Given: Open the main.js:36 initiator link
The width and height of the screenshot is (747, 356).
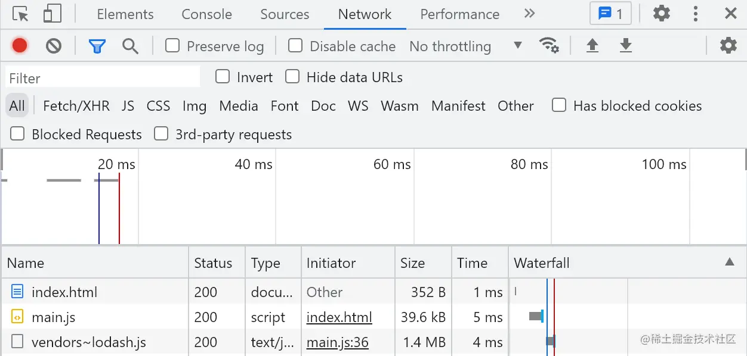Looking at the screenshot, I should (x=337, y=342).
